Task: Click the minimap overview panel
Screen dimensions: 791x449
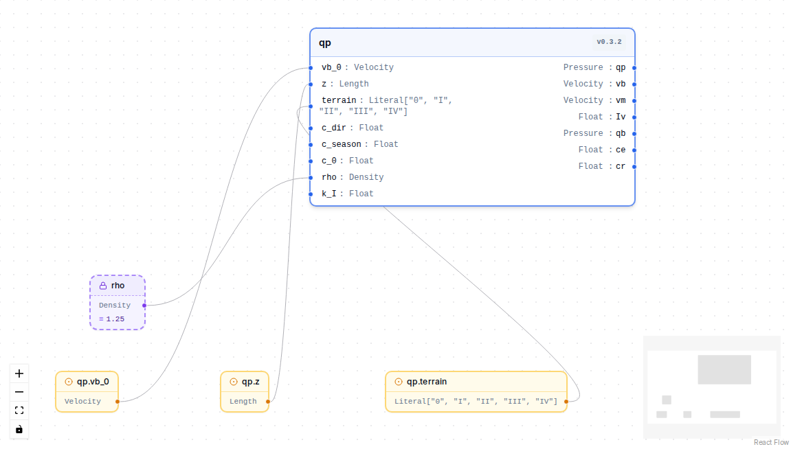Action: click(x=712, y=387)
